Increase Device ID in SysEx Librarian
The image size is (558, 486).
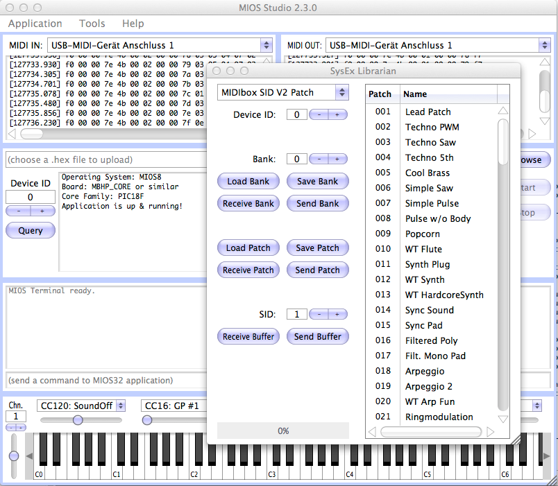click(x=337, y=114)
